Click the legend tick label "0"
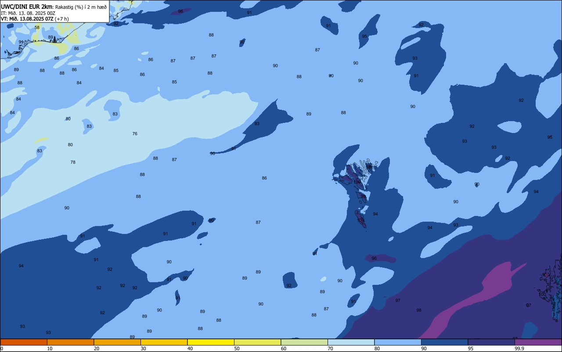562x352 pixels. point(2,348)
